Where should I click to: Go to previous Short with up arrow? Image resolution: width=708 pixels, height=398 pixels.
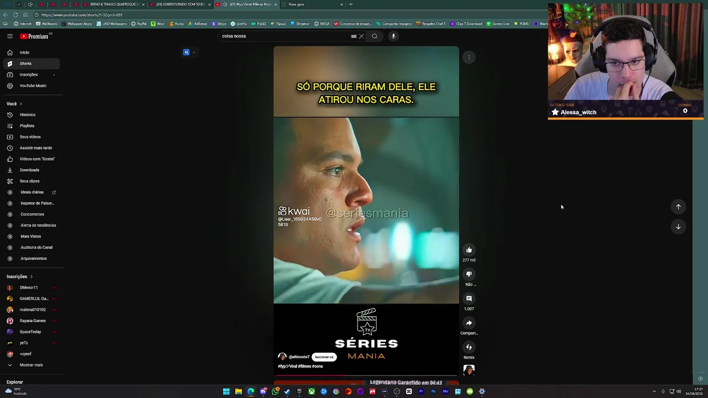[678, 207]
